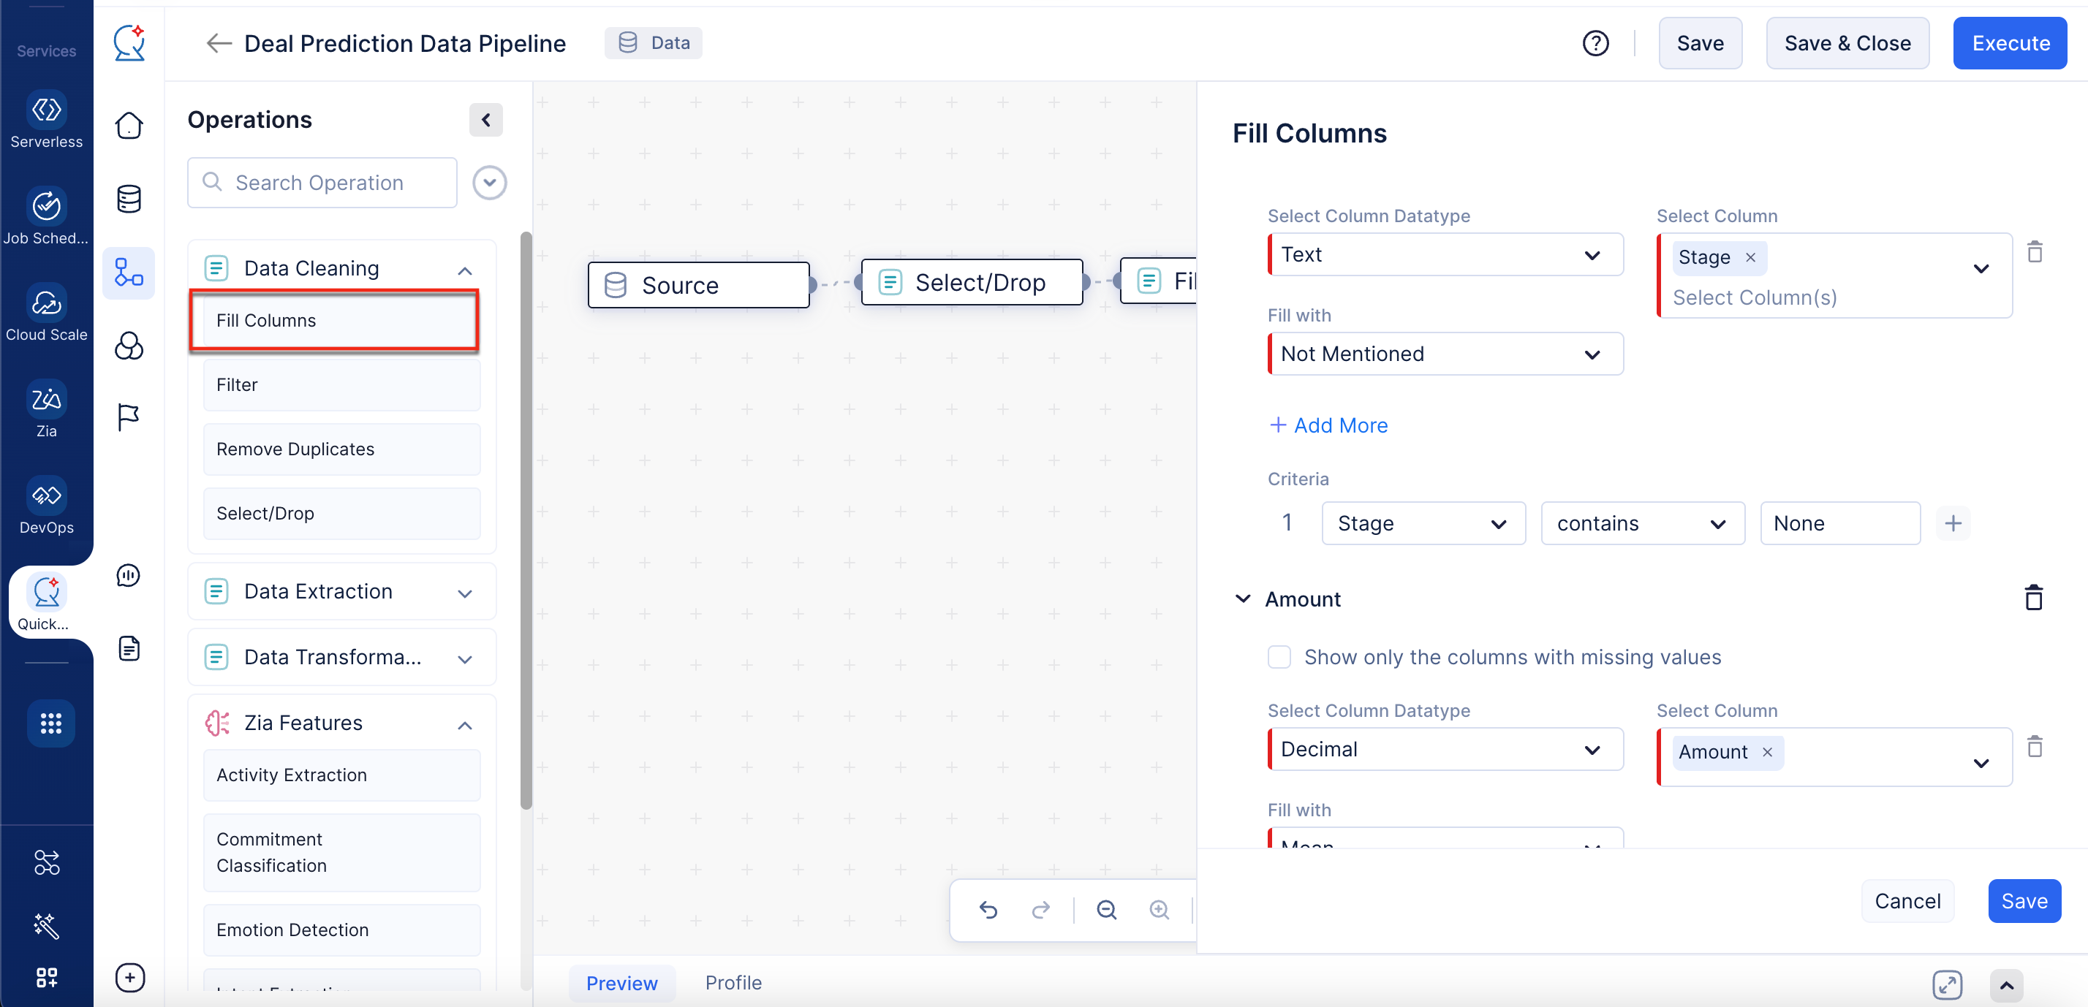The image size is (2088, 1007).
Task: Expand the Data Extraction category
Action: tap(341, 592)
